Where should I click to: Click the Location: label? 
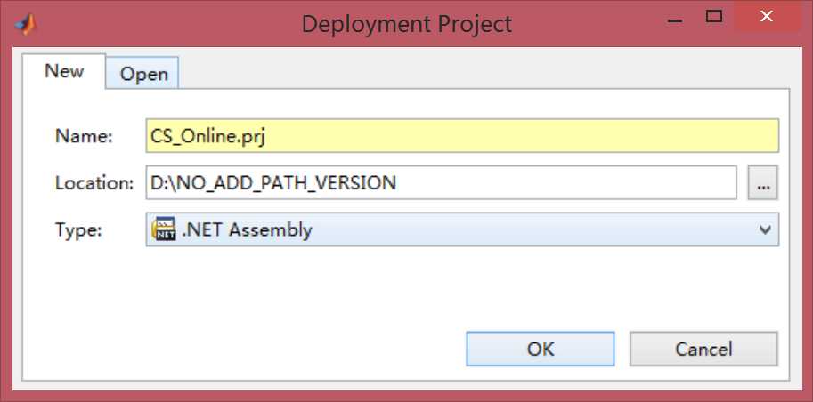pyautogui.click(x=95, y=183)
